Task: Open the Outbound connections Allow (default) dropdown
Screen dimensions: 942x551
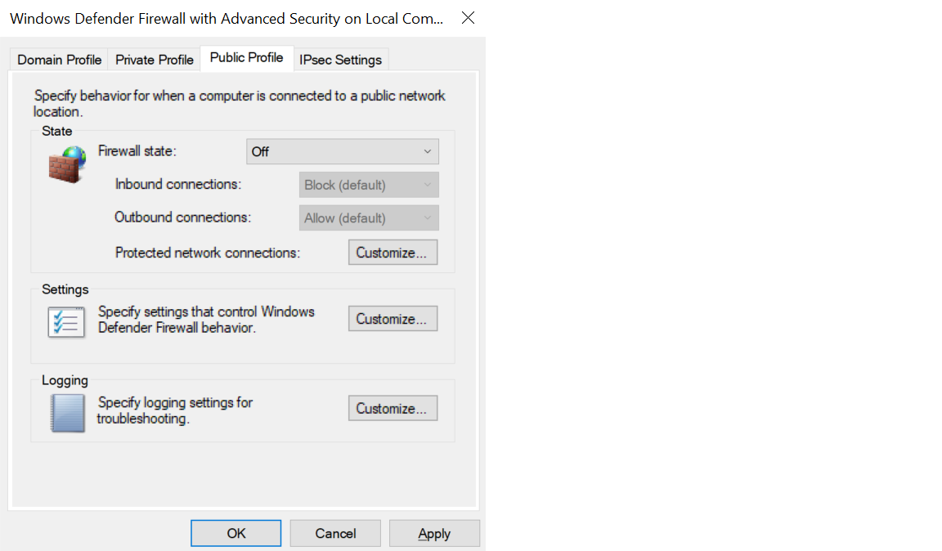Action: coord(369,217)
